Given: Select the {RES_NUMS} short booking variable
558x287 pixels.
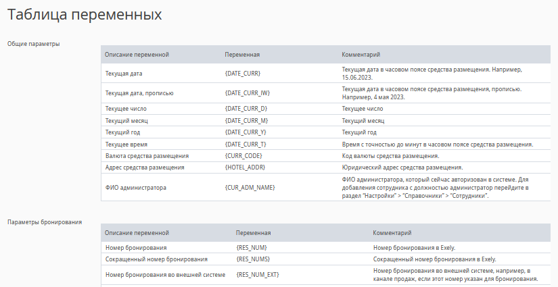Looking at the screenshot, I should [254, 259].
